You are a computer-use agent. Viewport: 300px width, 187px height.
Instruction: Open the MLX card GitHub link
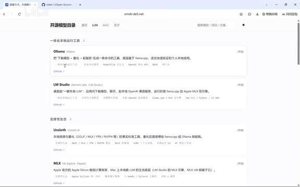click(x=59, y=183)
